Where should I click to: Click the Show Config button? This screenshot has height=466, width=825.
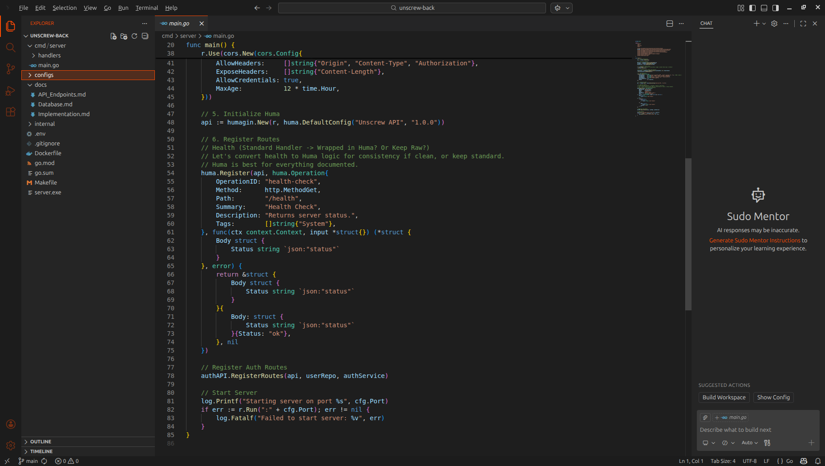(x=773, y=398)
